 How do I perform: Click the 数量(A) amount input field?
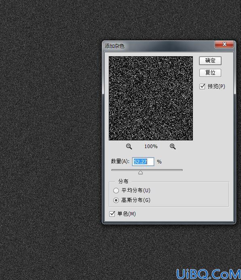pos(143,161)
